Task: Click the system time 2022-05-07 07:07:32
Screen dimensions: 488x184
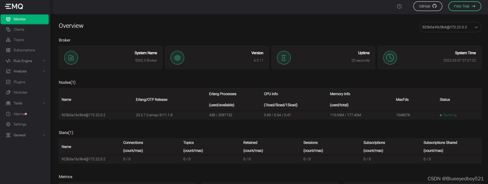Action: tap(460, 60)
